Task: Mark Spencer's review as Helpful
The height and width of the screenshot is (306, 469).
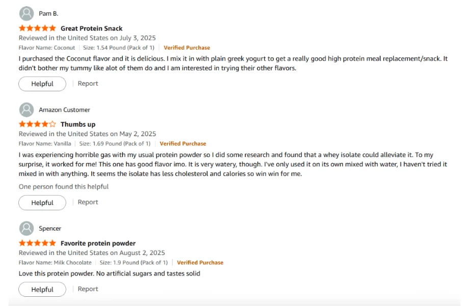Action: [x=42, y=289]
